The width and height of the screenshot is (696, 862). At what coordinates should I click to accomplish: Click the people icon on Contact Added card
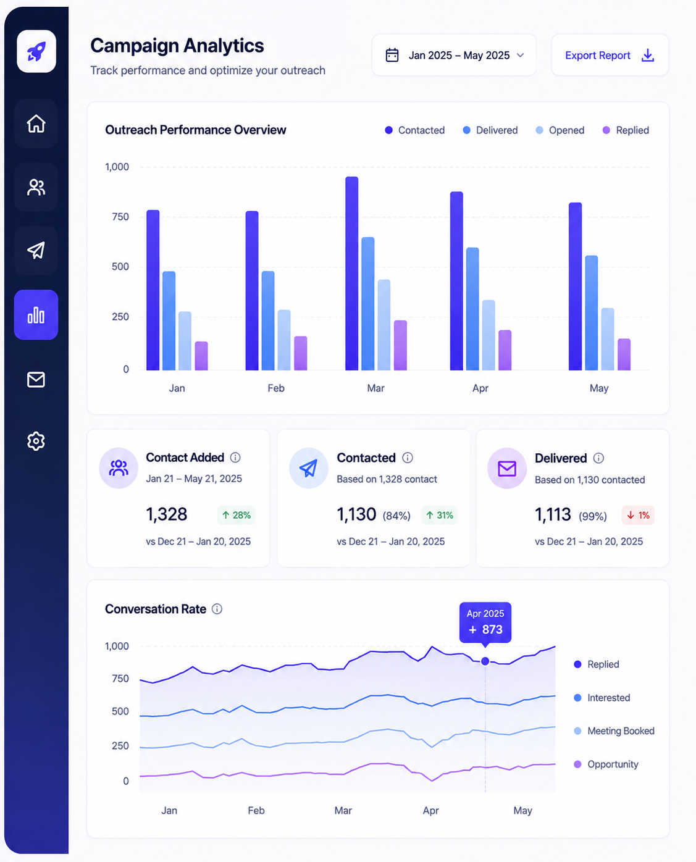tap(119, 468)
